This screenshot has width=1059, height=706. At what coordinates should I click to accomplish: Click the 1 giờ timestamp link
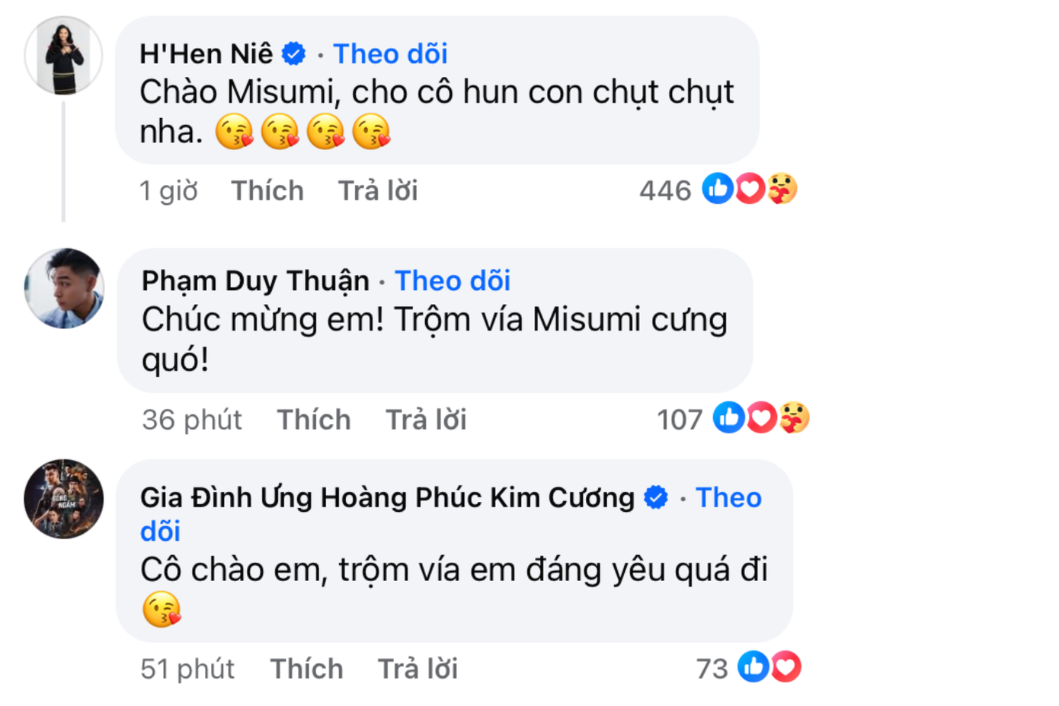click(x=168, y=190)
